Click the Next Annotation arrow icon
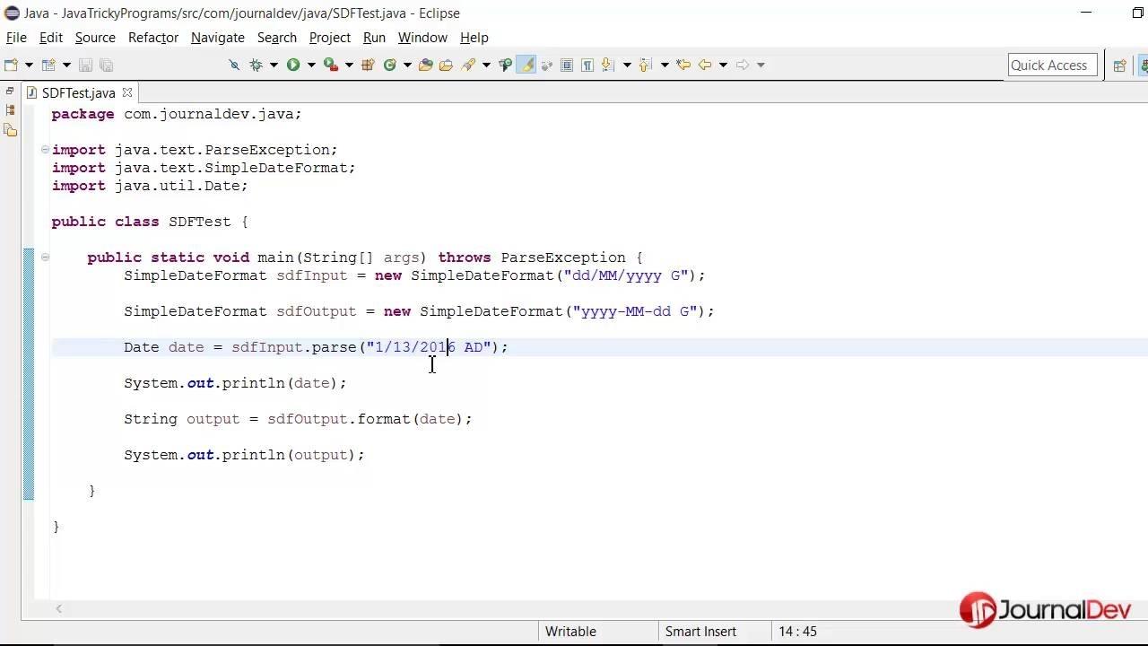Screen dimensions: 1148x646 coord(607,65)
